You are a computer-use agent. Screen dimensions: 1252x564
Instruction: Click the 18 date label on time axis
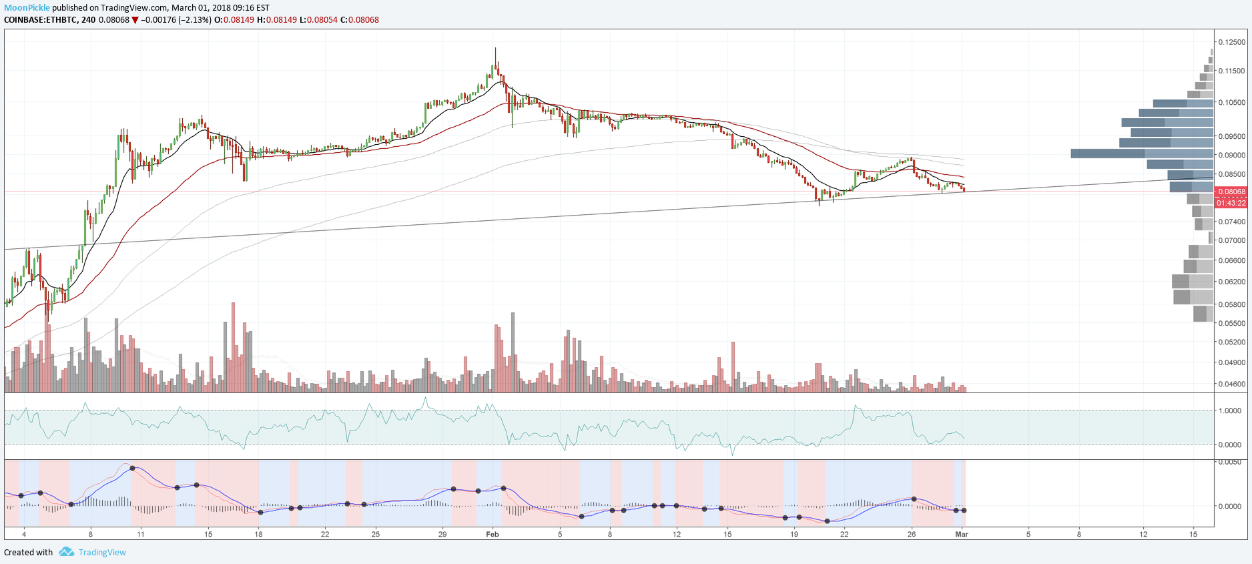tap(258, 534)
